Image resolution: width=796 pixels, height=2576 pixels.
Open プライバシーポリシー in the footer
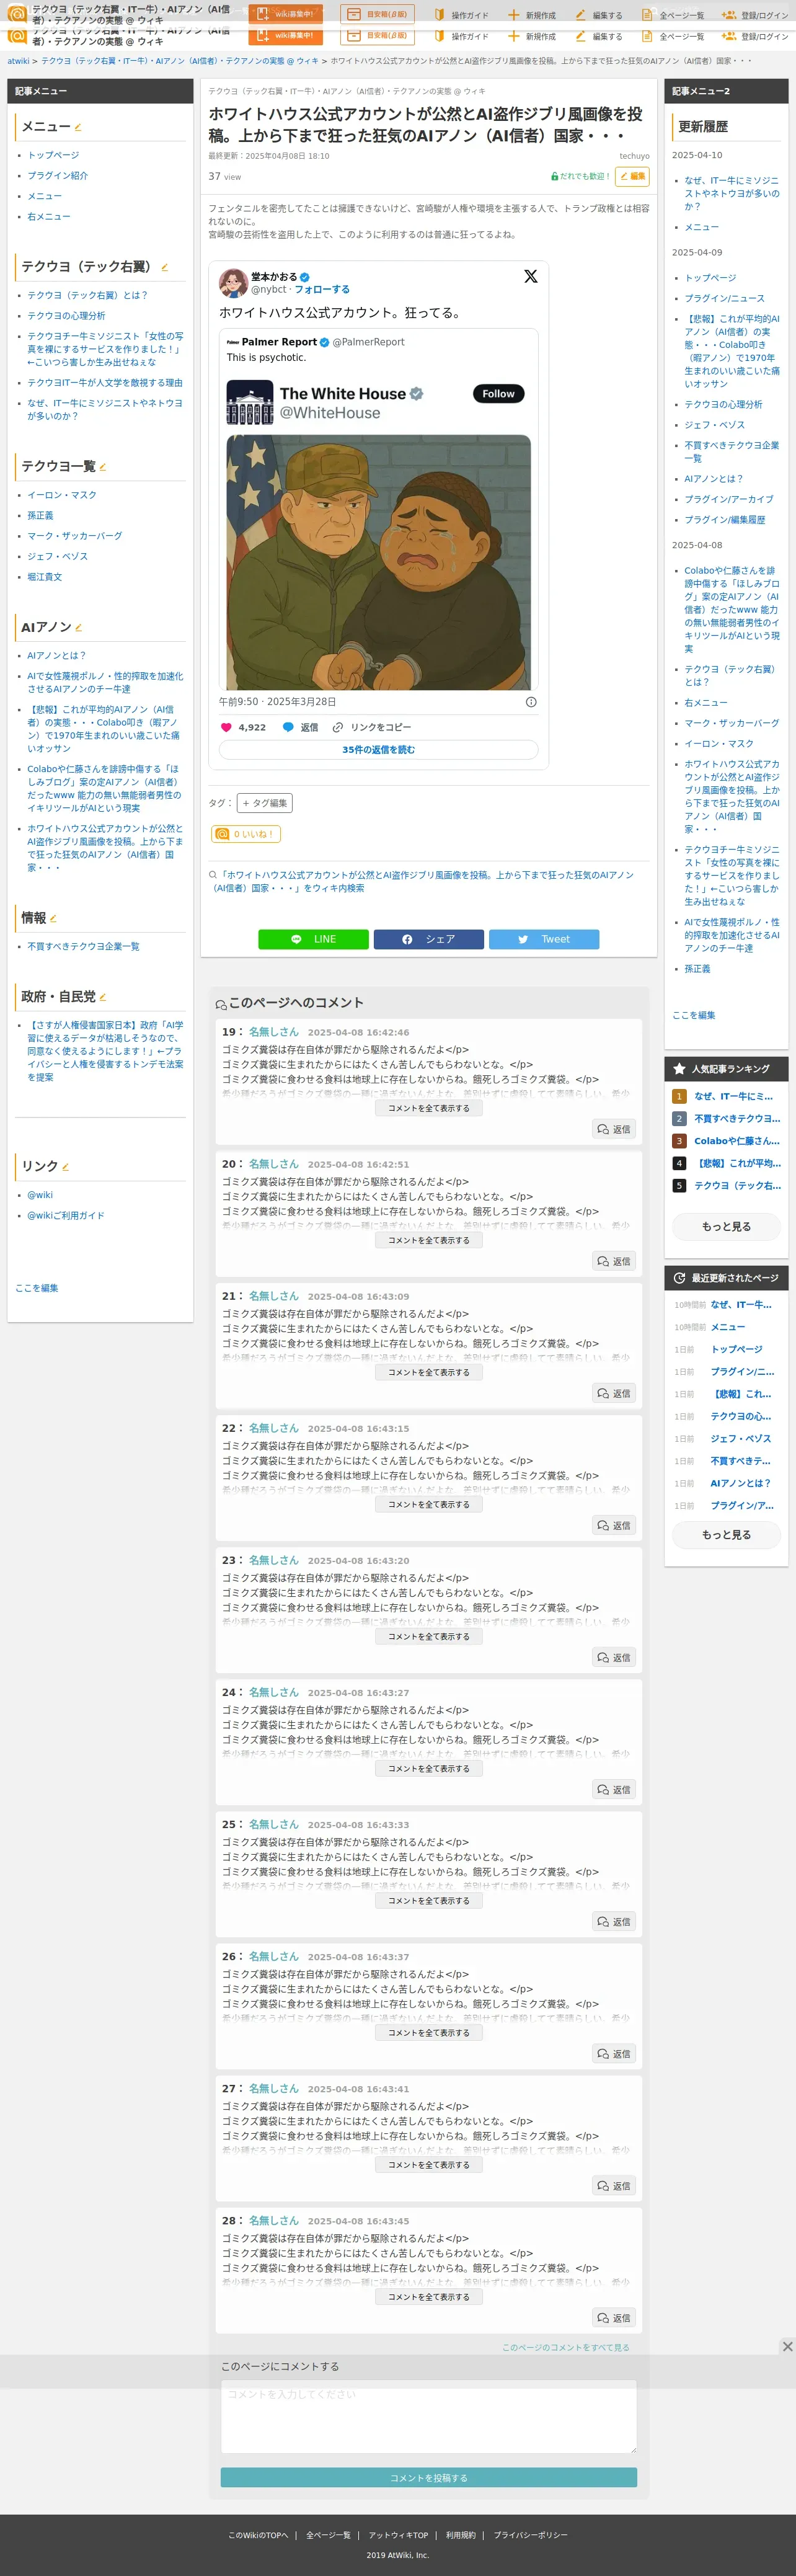click(530, 2535)
